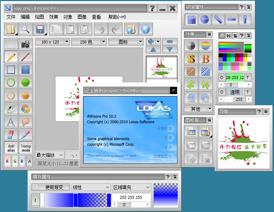The image size is (274, 212).
Task: Enable the 使用渐变 checkbox
Action: (36, 187)
